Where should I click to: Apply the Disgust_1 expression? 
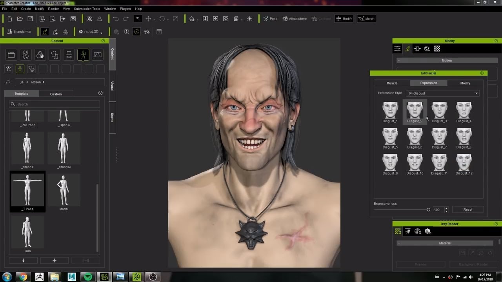pos(390,112)
